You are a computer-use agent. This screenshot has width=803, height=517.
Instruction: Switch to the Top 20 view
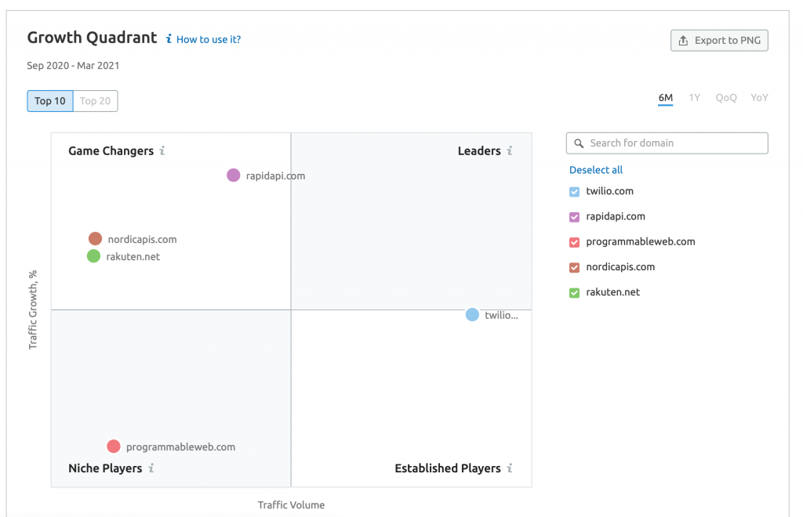click(95, 101)
